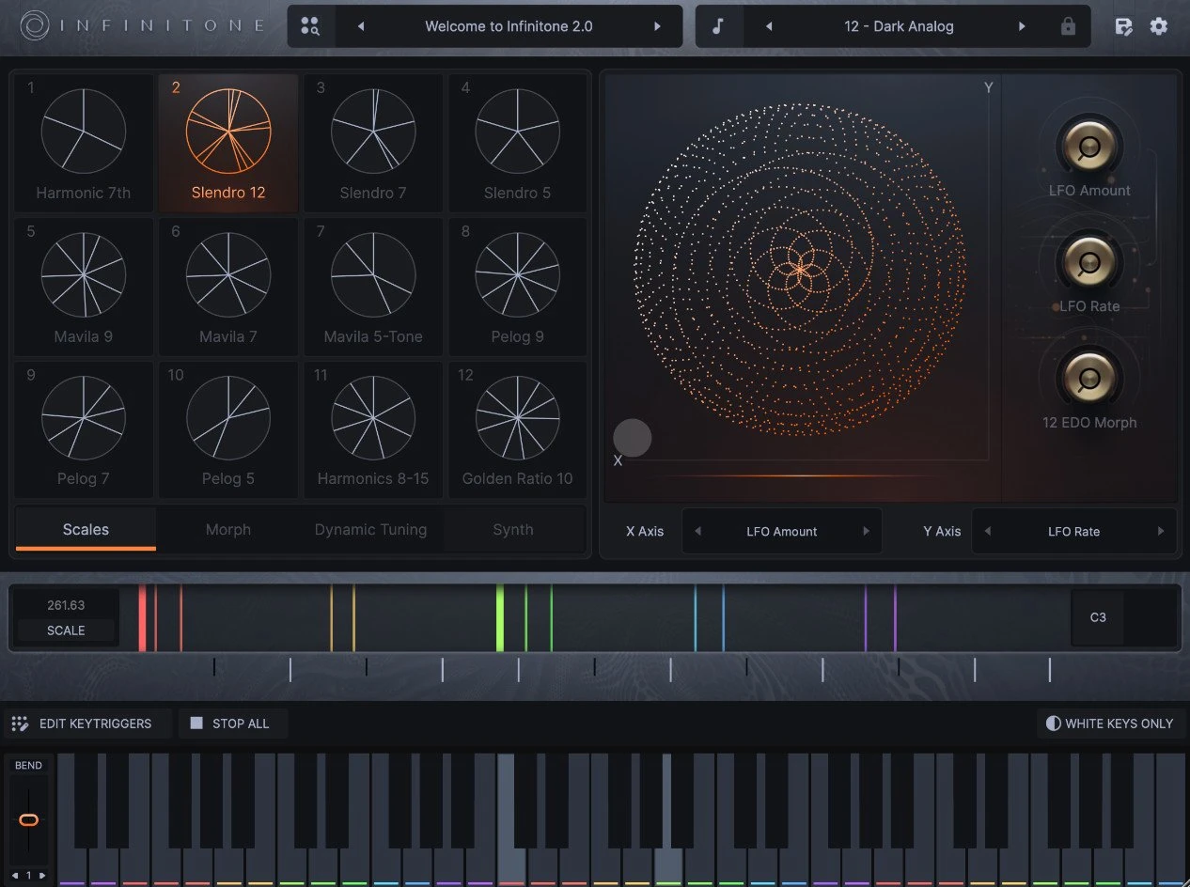Click the save preset icon
Screen dimensions: 1190x887
click(x=1123, y=26)
